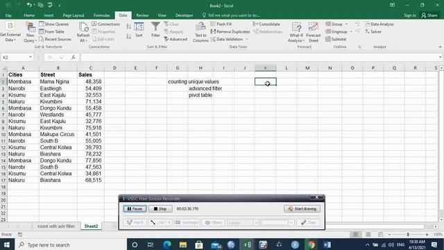
Task: Open New Query dropdown
Action: [x=30, y=32]
